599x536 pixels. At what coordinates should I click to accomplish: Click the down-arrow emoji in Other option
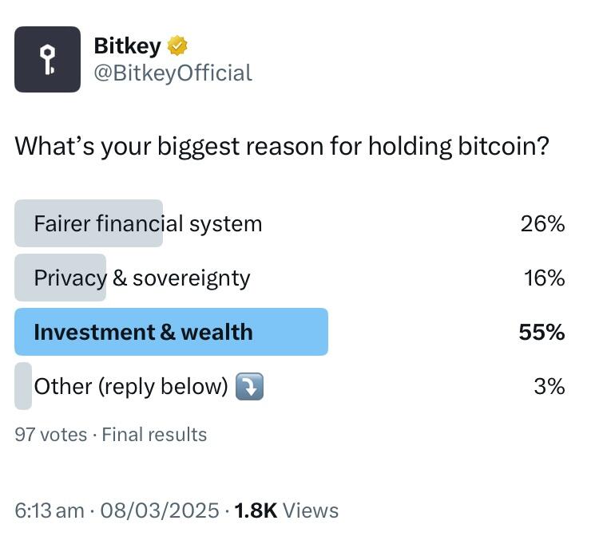pos(249,387)
